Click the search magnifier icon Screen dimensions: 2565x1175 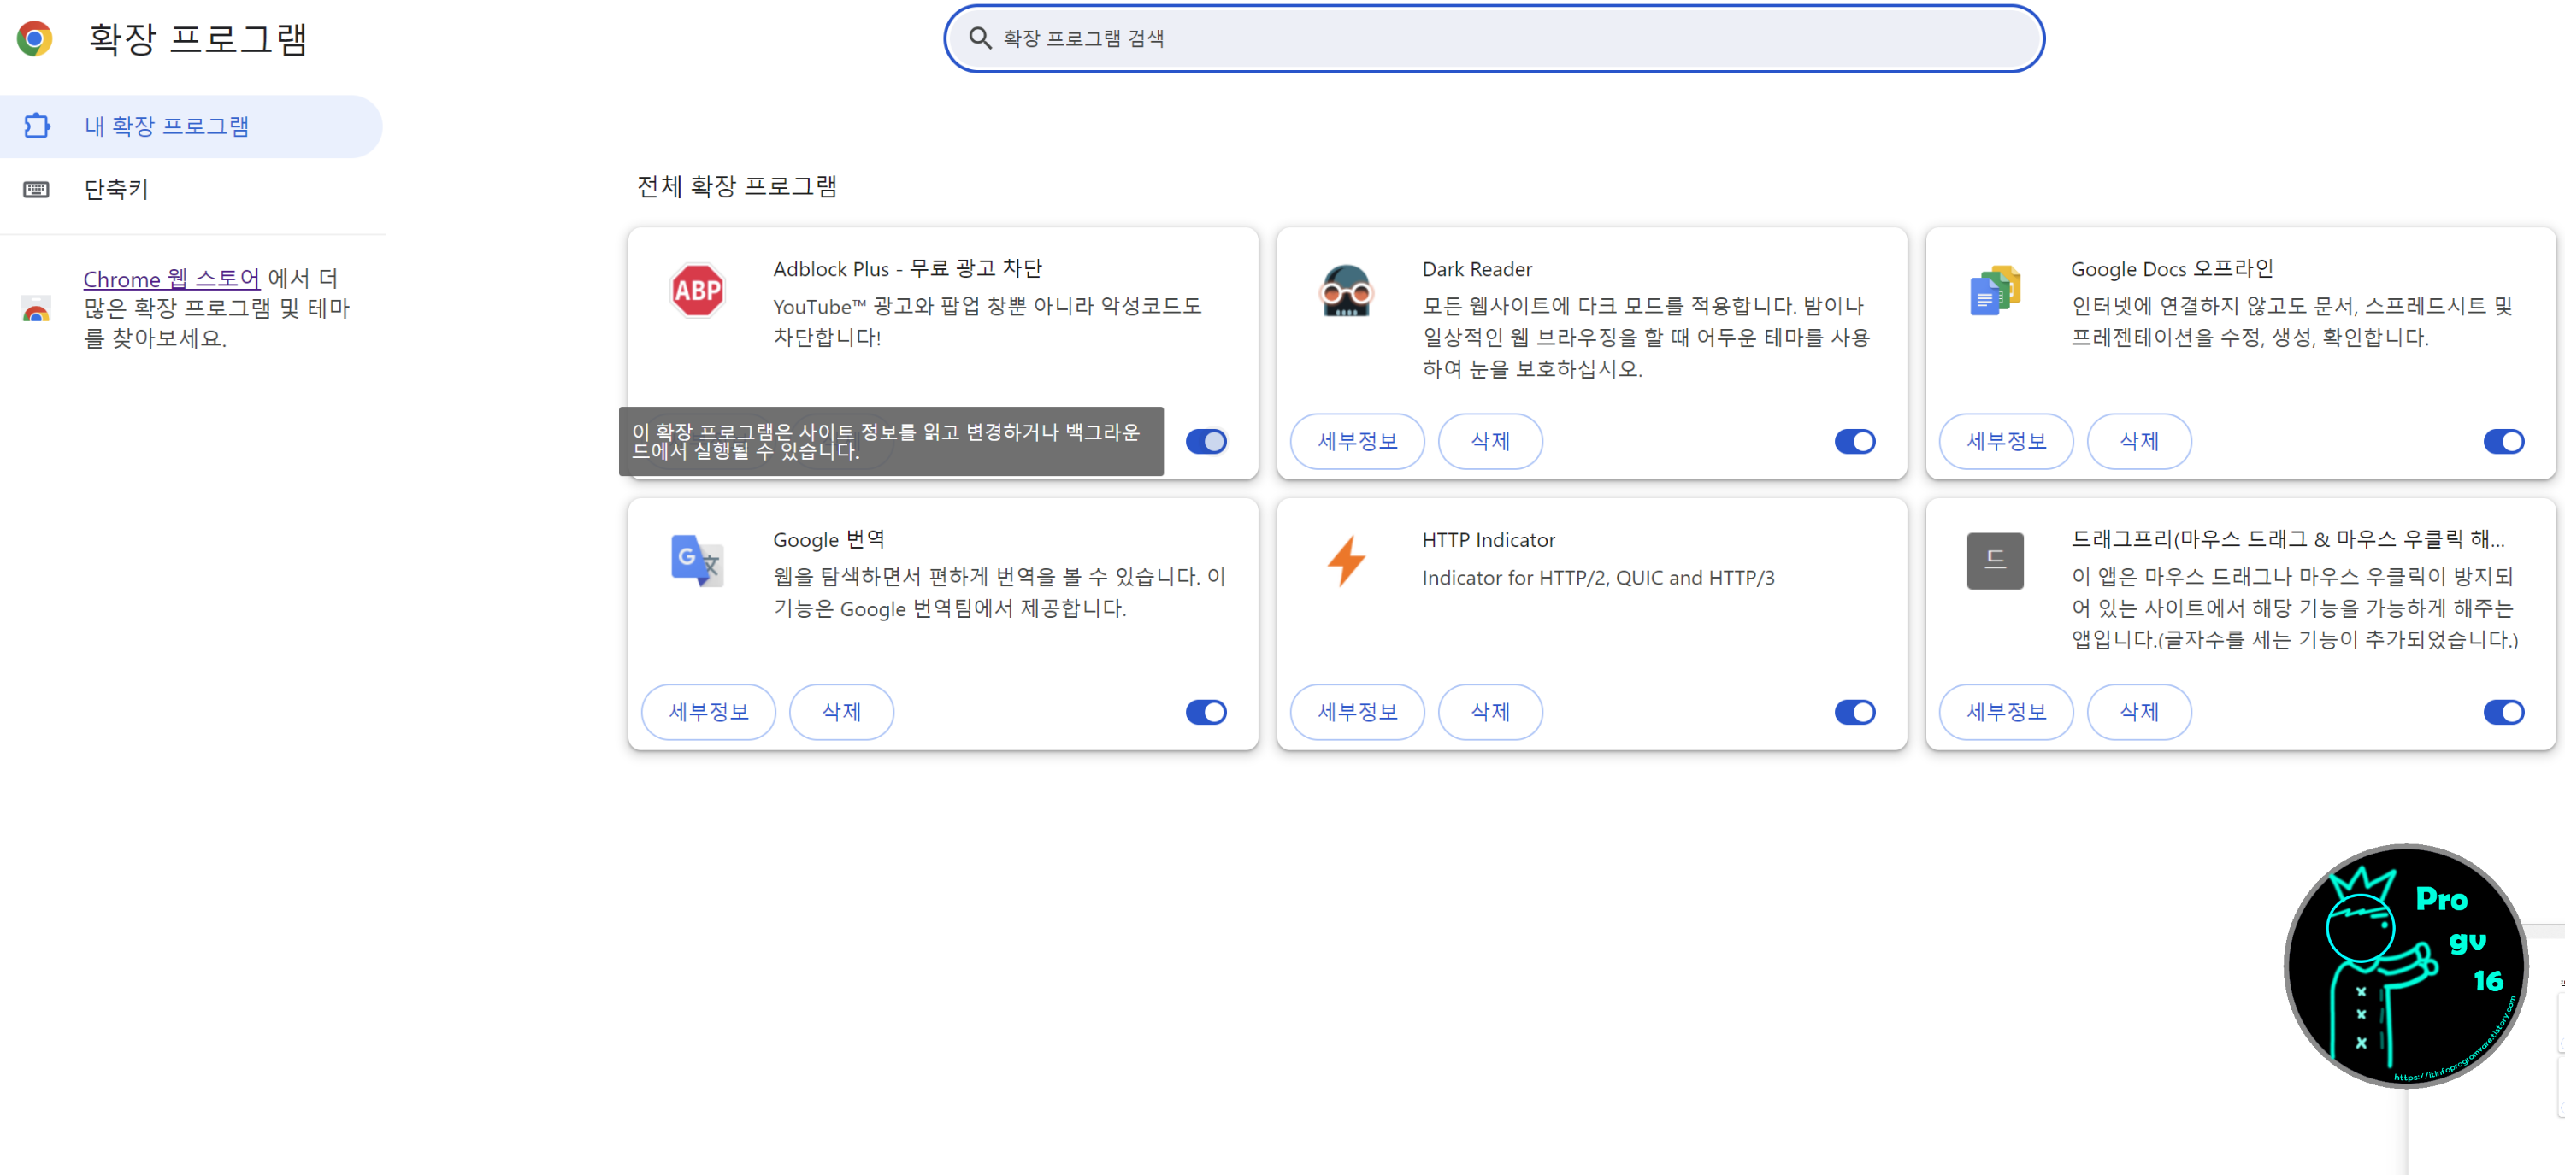[x=980, y=38]
